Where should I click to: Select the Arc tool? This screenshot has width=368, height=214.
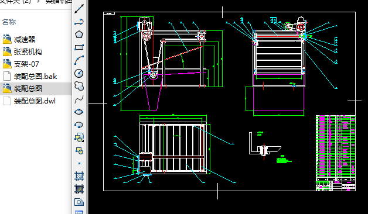[79, 60]
